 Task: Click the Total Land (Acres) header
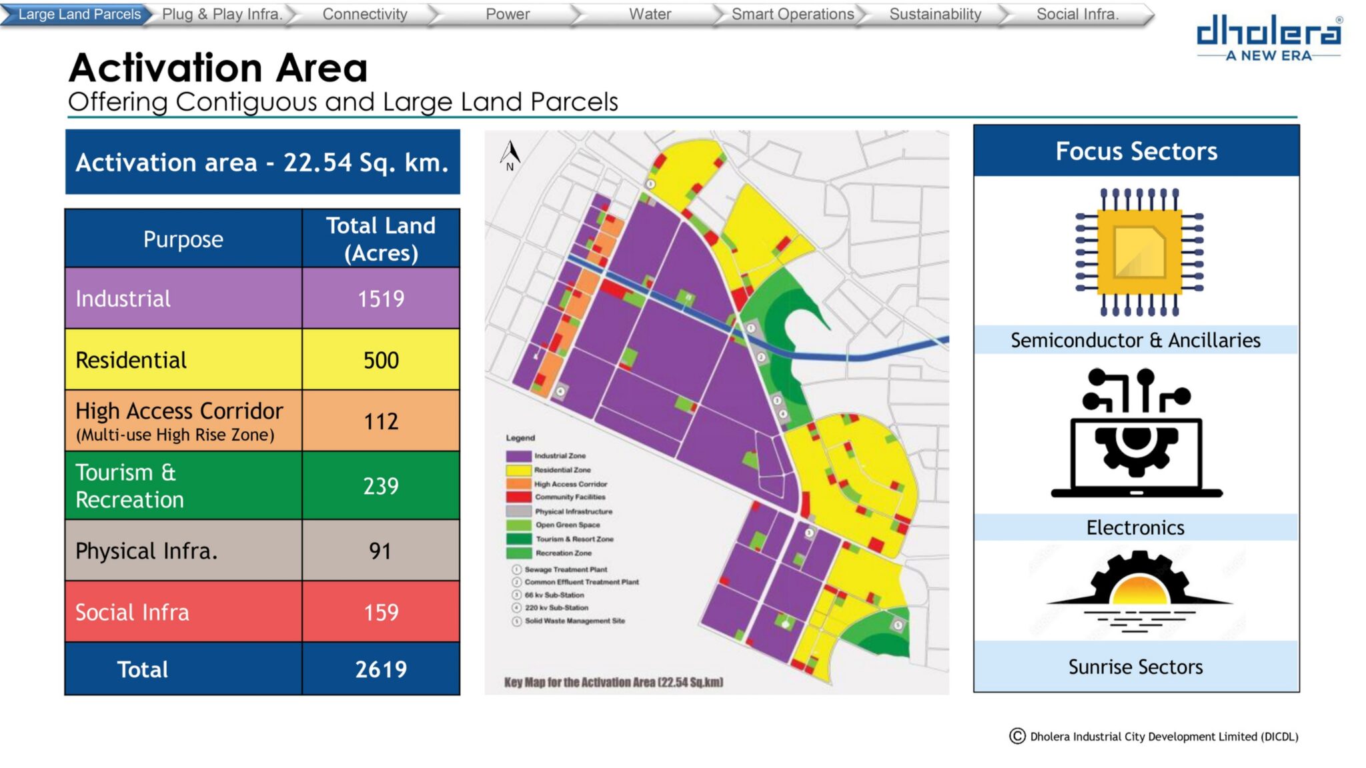tap(381, 239)
